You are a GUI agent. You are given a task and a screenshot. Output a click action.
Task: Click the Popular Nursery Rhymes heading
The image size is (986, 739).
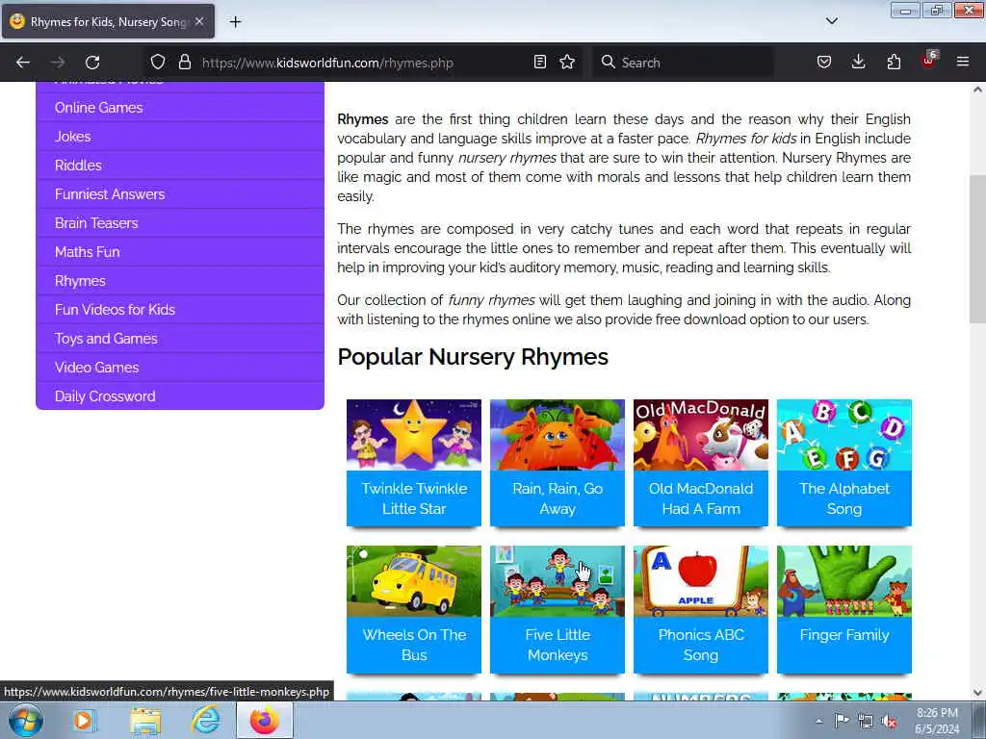(473, 357)
